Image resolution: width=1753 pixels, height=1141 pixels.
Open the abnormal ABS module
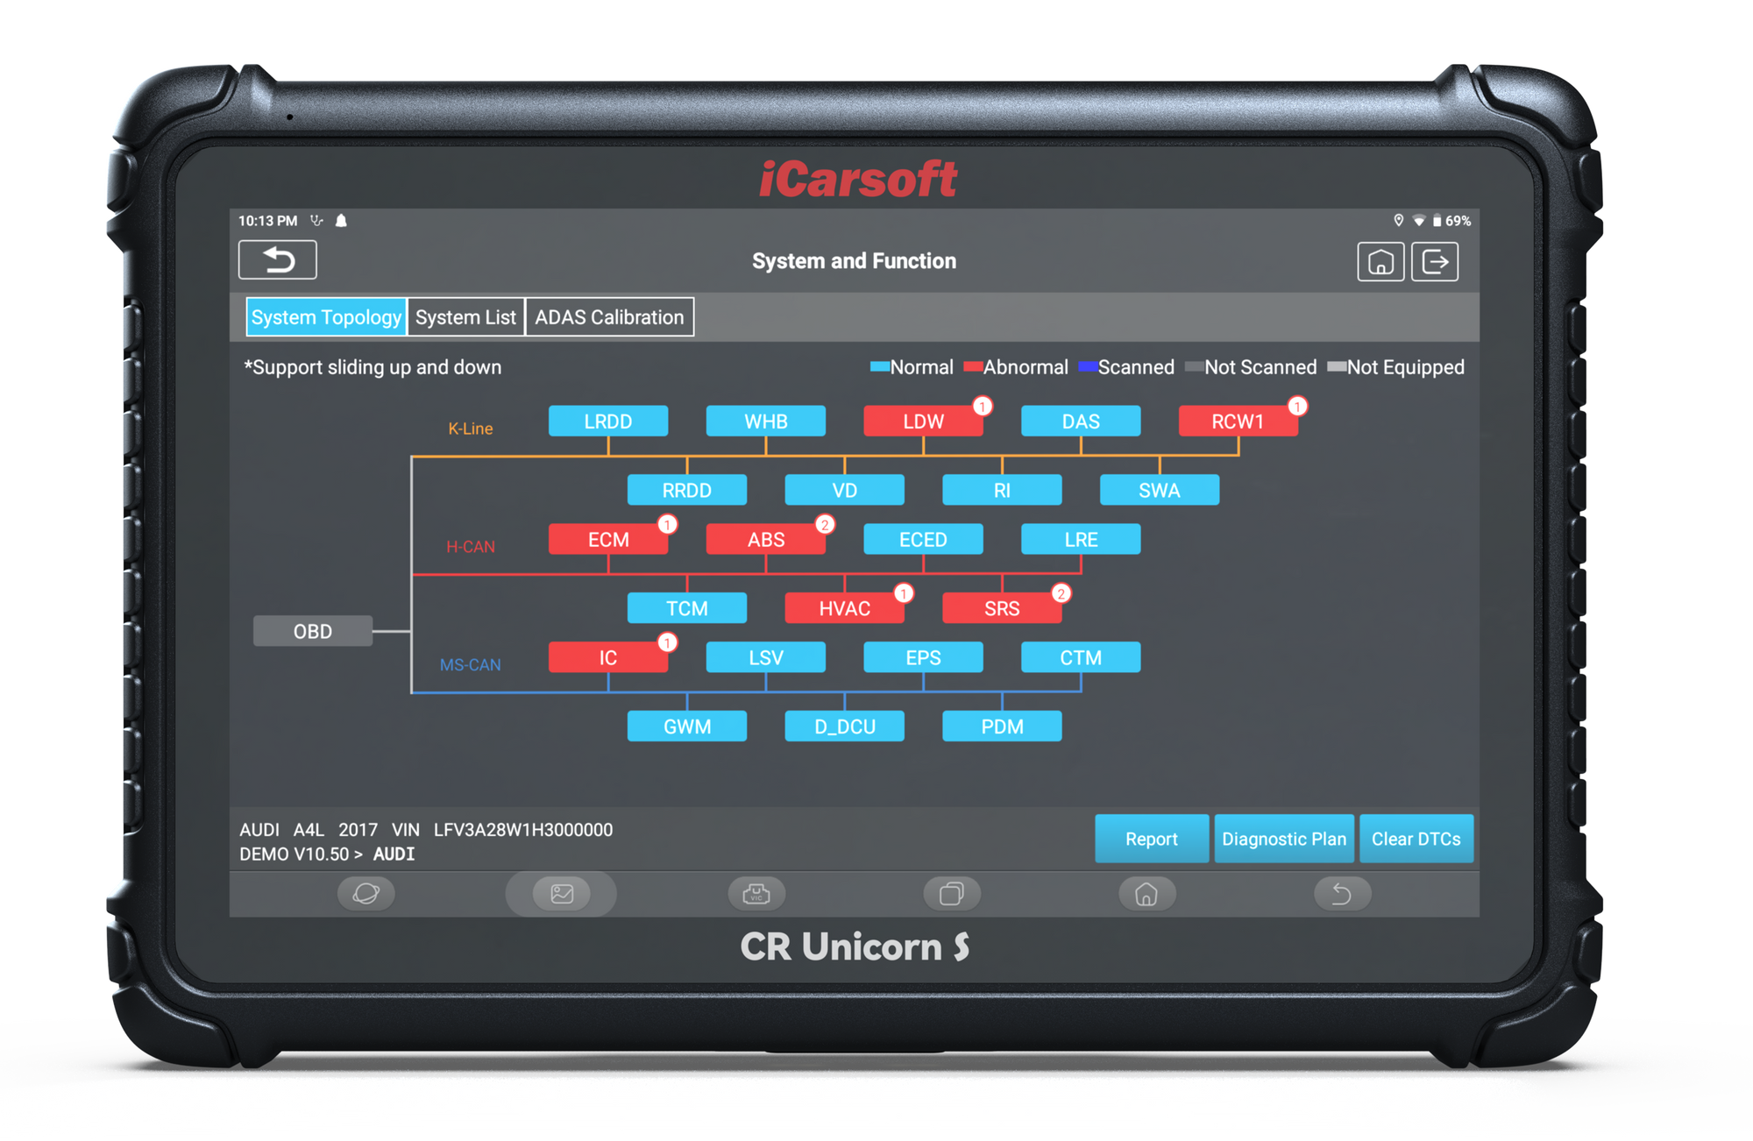tap(766, 539)
